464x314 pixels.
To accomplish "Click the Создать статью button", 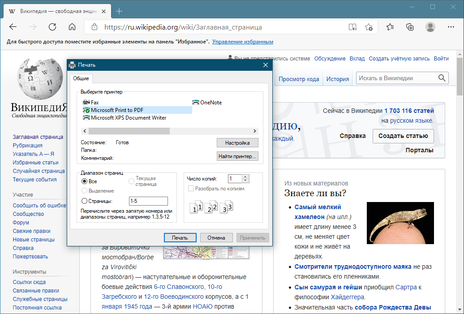I will click(403, 136).
